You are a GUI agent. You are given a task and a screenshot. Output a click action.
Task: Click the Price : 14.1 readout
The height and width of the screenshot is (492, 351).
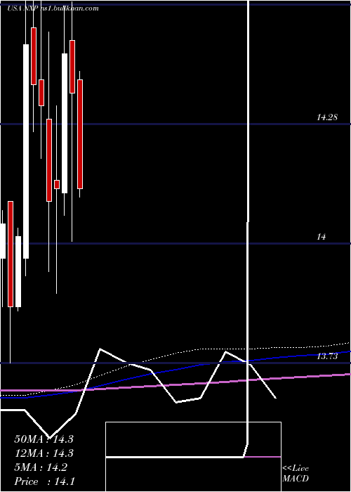coord(44,481)
